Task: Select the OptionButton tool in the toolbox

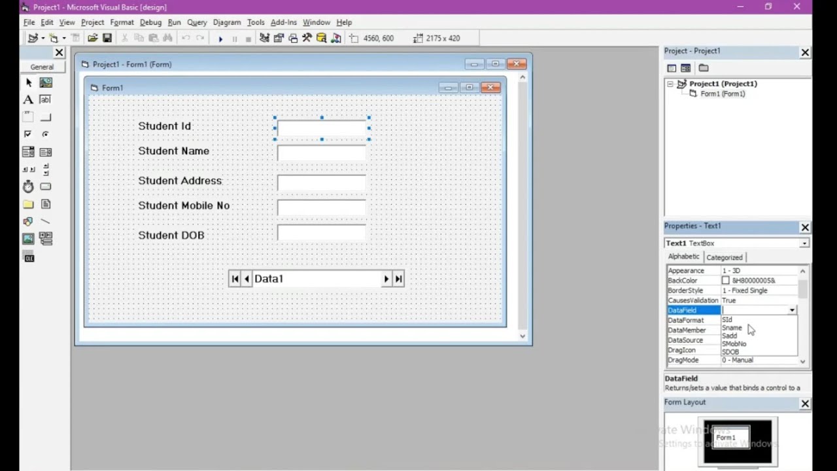Action: click(46, 134)
